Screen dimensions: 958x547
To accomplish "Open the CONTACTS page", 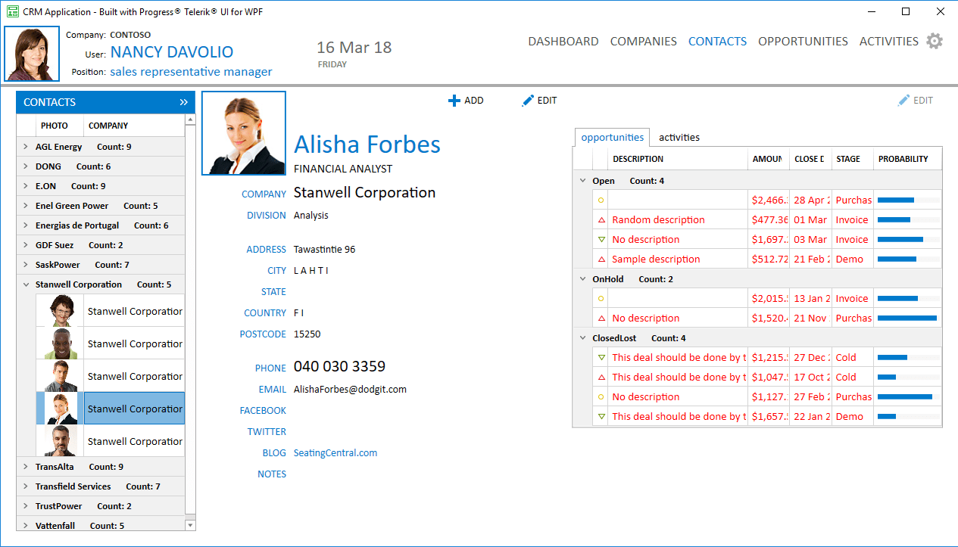I will pos(717,42).
